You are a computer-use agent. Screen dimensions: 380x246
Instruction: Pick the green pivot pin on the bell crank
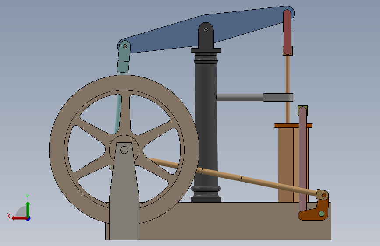click(x=322, y=214)
